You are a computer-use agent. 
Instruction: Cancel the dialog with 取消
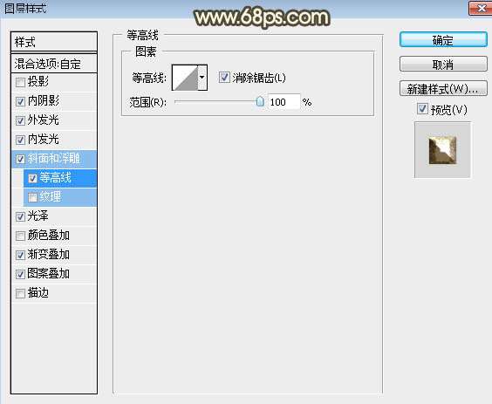[443, 65]
